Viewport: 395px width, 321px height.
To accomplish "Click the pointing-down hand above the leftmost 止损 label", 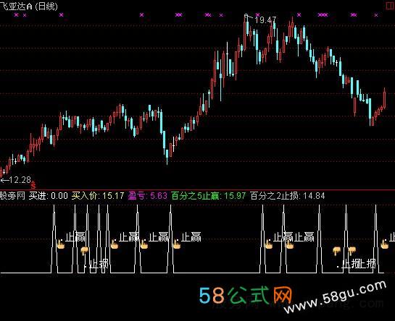I will pos(85,251).
